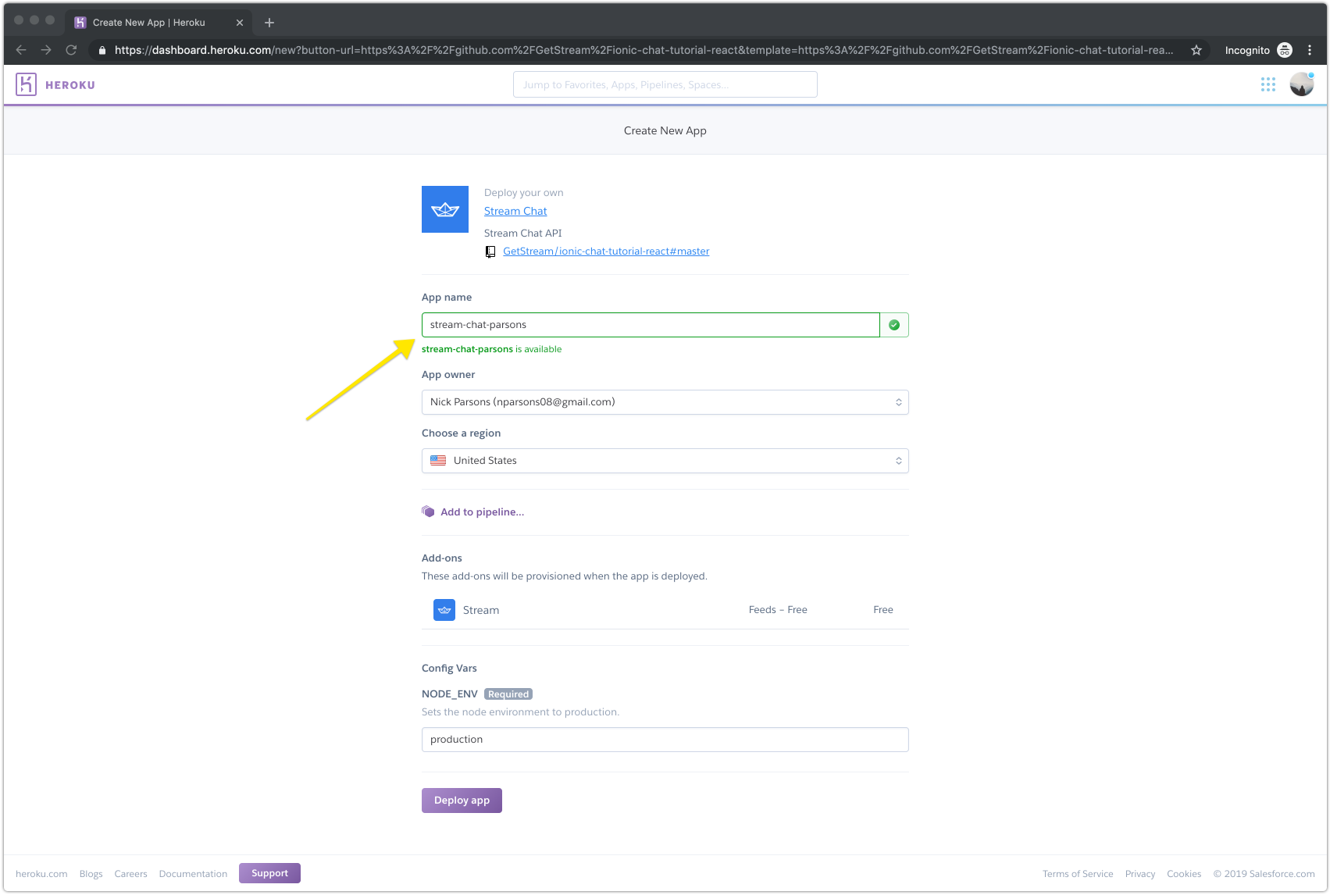Image resolution: width=1330 pixels, height=895 pixels.
Task: Click the browser address bar URL
Action: [x=644, y=50]
